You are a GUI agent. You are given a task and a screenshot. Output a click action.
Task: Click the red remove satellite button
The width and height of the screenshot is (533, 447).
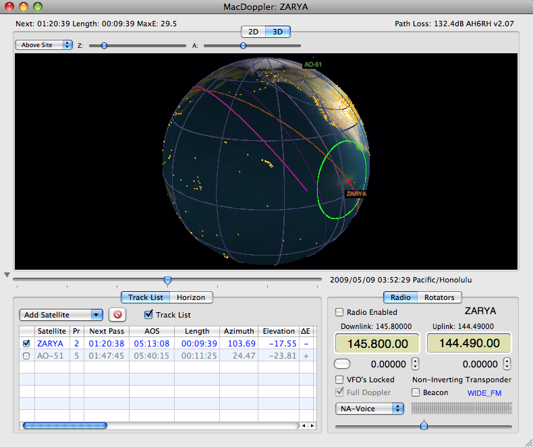pyautogui.click(x=117, y=315)
